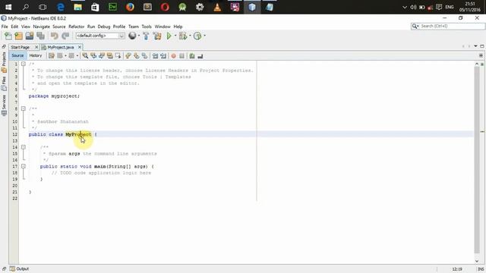The image size is (486, 273).
Task: Open the Team menu
Action: [134, 27]
